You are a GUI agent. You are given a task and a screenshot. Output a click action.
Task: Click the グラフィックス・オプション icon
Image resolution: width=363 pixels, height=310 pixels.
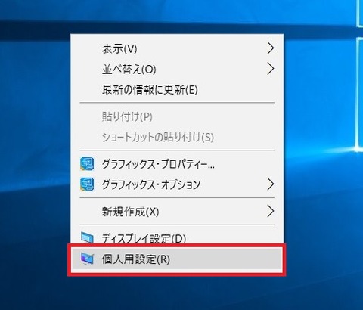[x=87, y=184]
